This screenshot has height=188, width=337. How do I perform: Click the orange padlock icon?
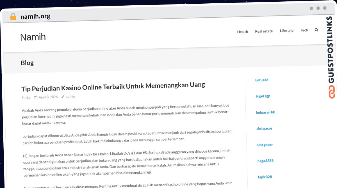(13, 17)
